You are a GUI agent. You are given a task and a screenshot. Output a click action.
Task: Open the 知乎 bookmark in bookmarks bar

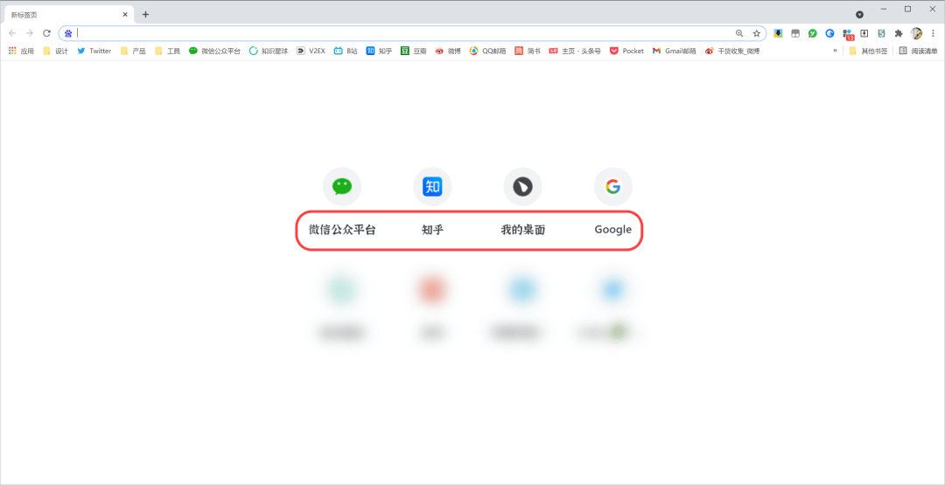pos(379,52)
